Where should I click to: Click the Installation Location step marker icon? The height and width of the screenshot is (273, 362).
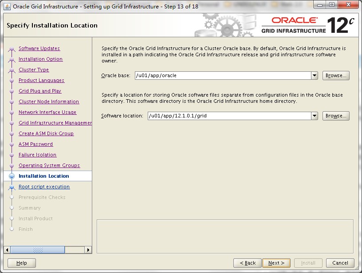(x=12, y=176)
